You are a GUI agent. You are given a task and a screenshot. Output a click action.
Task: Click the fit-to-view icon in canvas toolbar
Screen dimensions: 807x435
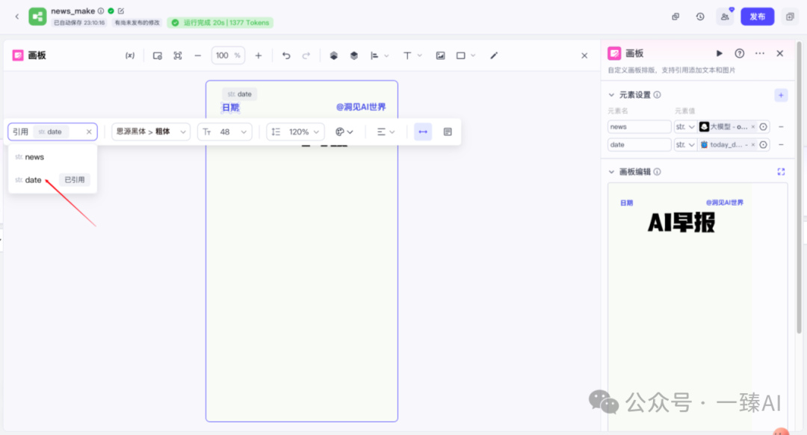pyautogui.click(x=178, y=55)
